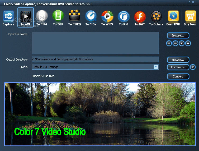Expand the arrow beside Edit Profile
The width and height of the screenshot is (199, 151).
click(193, 67)
